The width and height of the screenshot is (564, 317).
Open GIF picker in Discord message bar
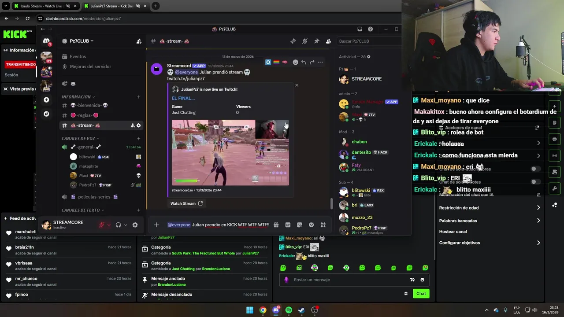(x=288, y=225)
